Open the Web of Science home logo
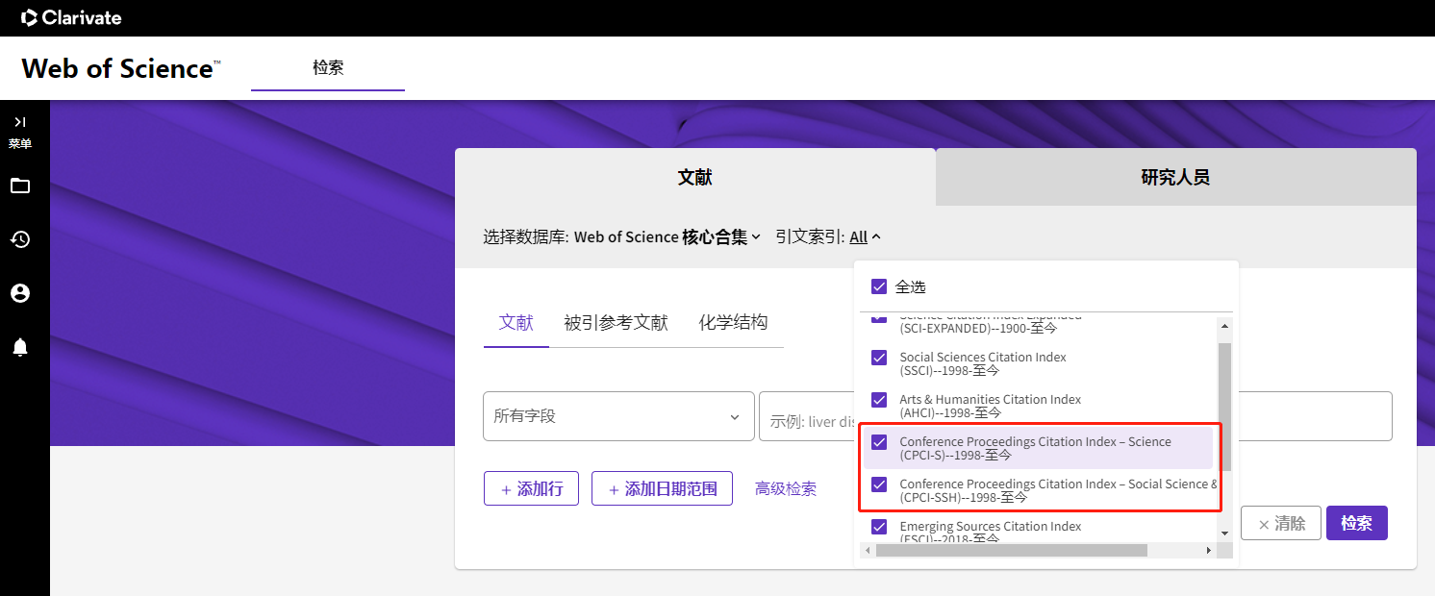 pos(121,68)
